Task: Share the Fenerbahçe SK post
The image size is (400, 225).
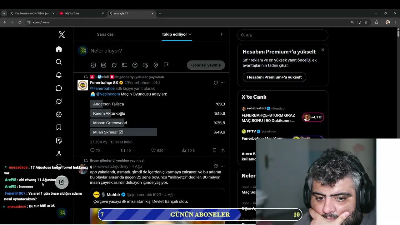Action: pos(222,150)
